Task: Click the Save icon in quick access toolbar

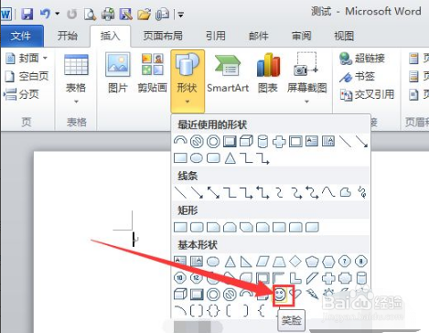Action: click(x=27, y=14)
